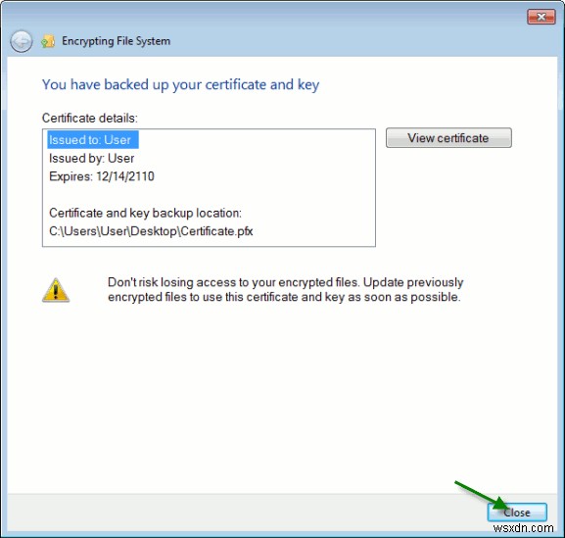
Task: Click the 'Encrypting File System' title text
Action: (116, 41)
